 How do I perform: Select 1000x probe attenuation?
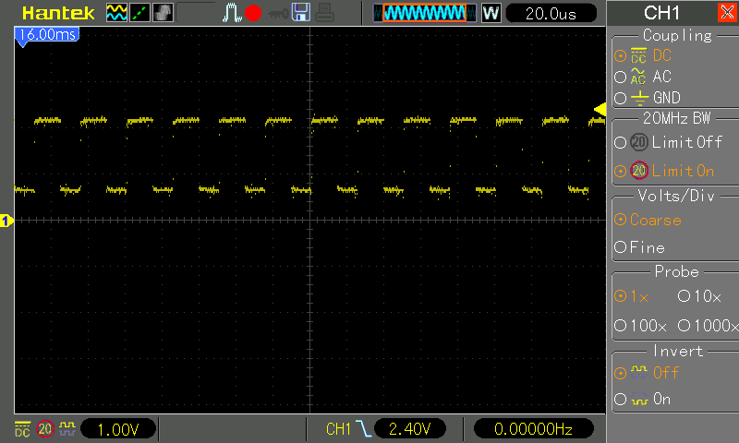click(709, 325)
